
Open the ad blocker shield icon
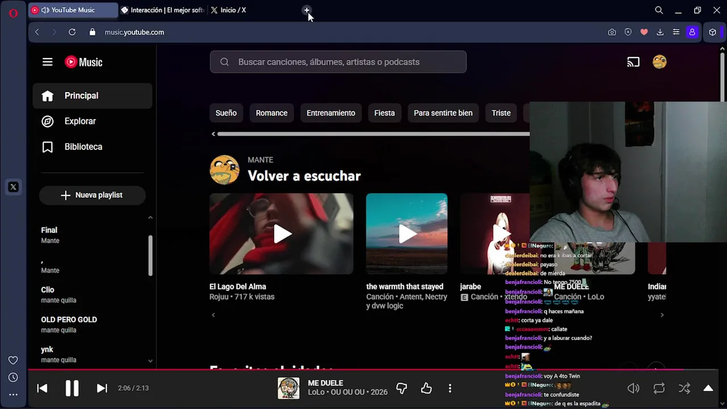[x=628, y=32]
